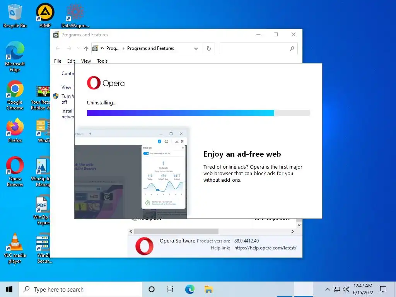Open Firefox desktop shortcut

[x=15, y=130]
